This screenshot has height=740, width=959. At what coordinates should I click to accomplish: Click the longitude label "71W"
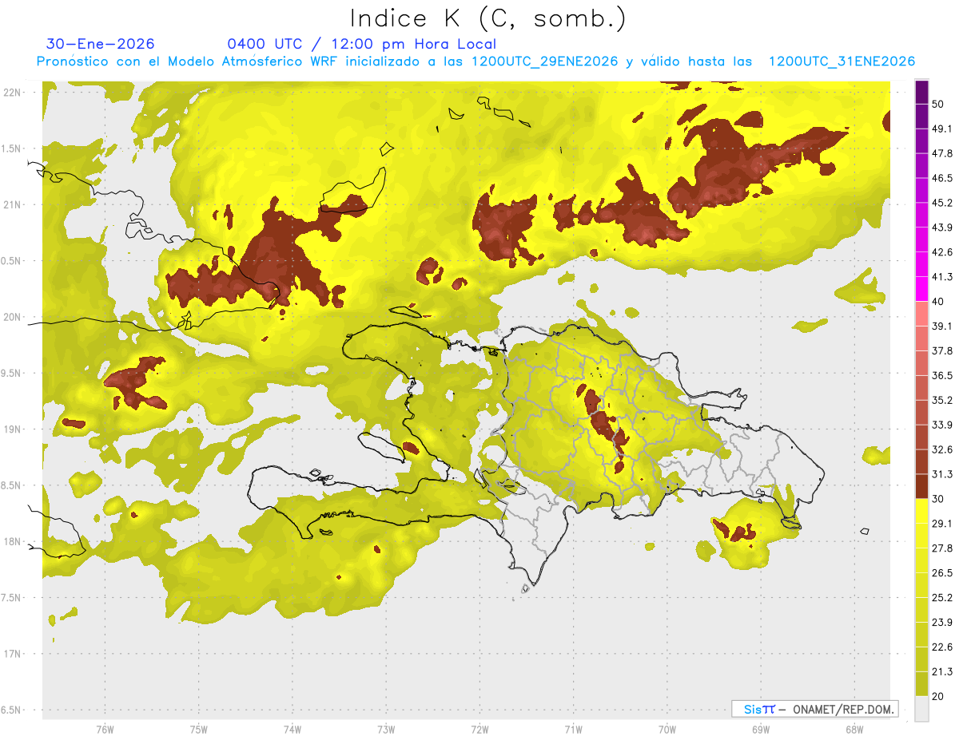[x=573, y=730]
